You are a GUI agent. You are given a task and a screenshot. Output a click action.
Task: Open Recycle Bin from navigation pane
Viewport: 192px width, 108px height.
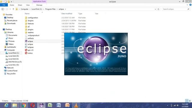coord(11,73)
